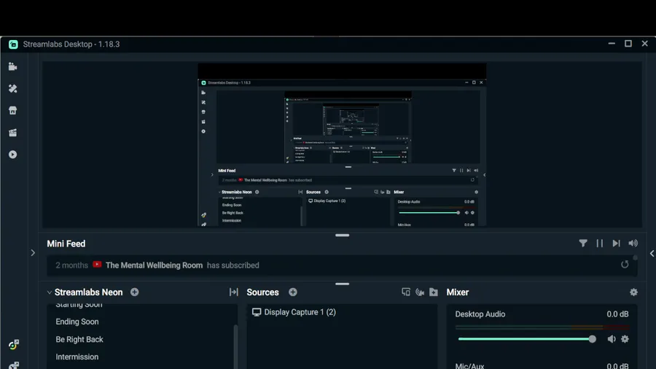656x369 pixels.
Task: Set the Desktop Audio volume slider
Action: (527, 339)
